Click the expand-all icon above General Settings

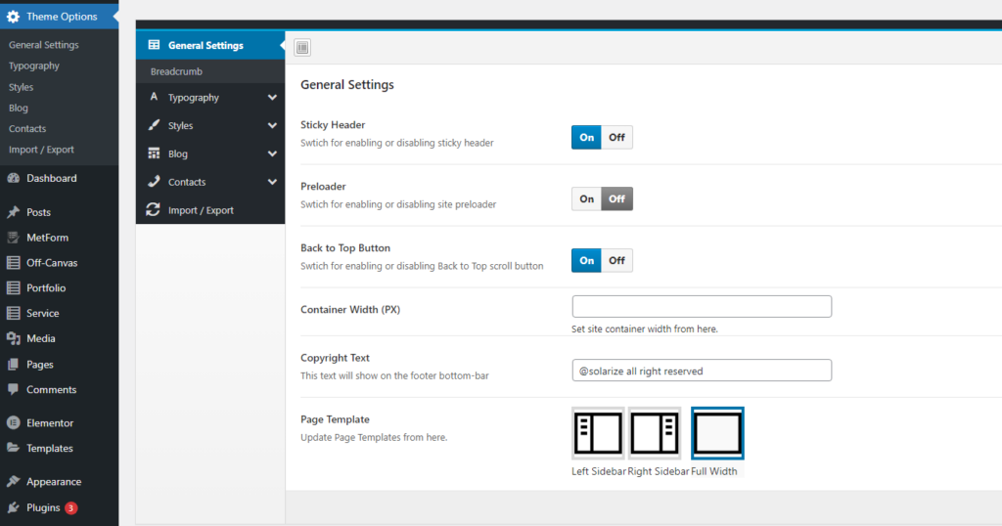pos(302,47)
